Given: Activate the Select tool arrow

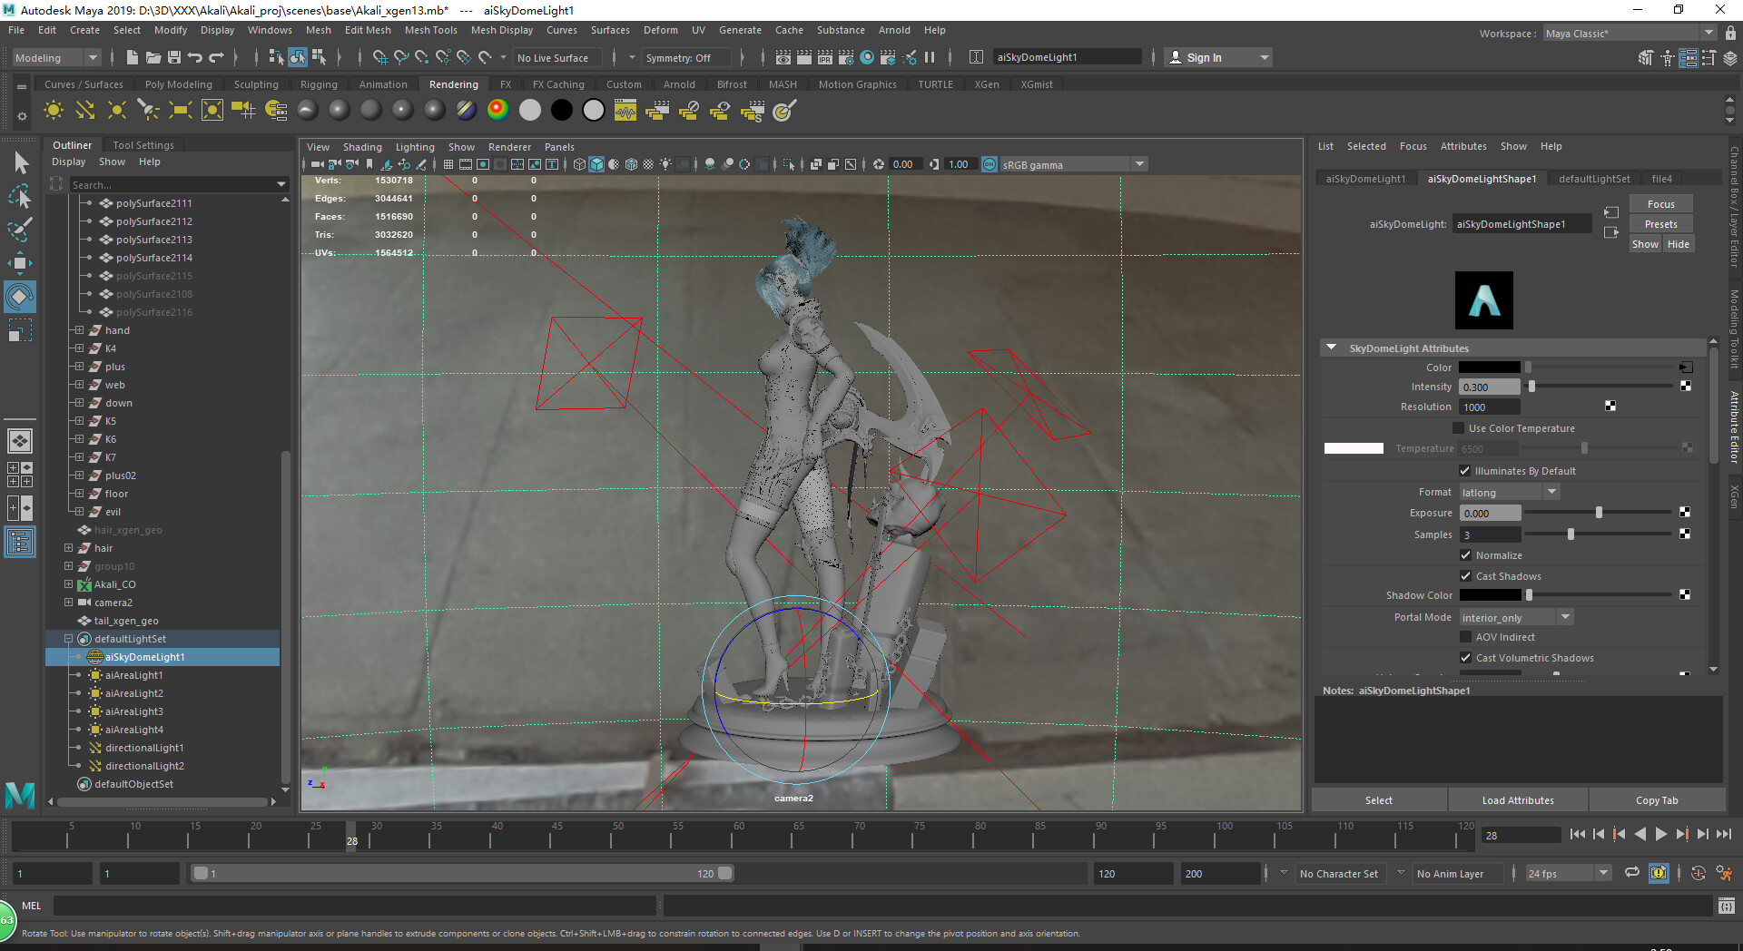Looking at the screenshot, I should click(20, 163).
